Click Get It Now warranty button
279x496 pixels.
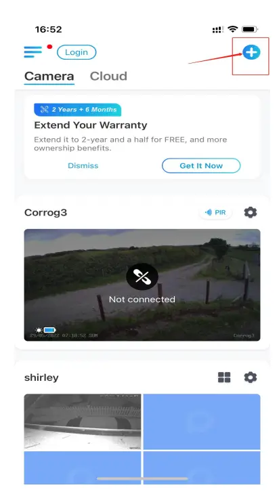click(201, 166)
